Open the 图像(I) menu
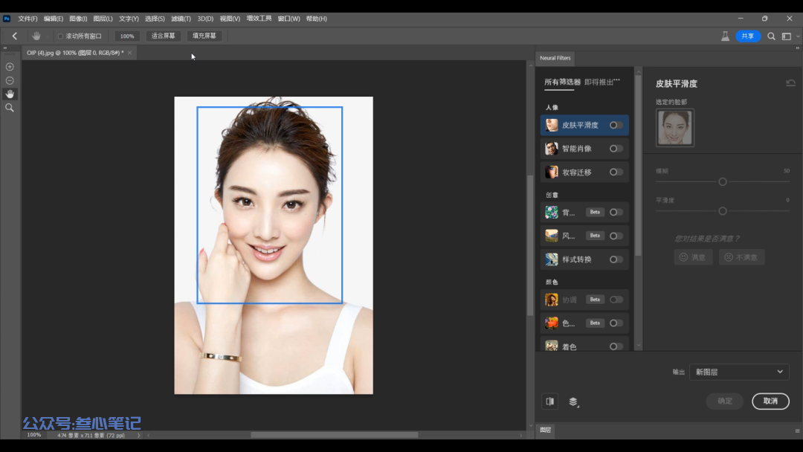Viewport: 803px width, 452px height. [x=78, y=19]
